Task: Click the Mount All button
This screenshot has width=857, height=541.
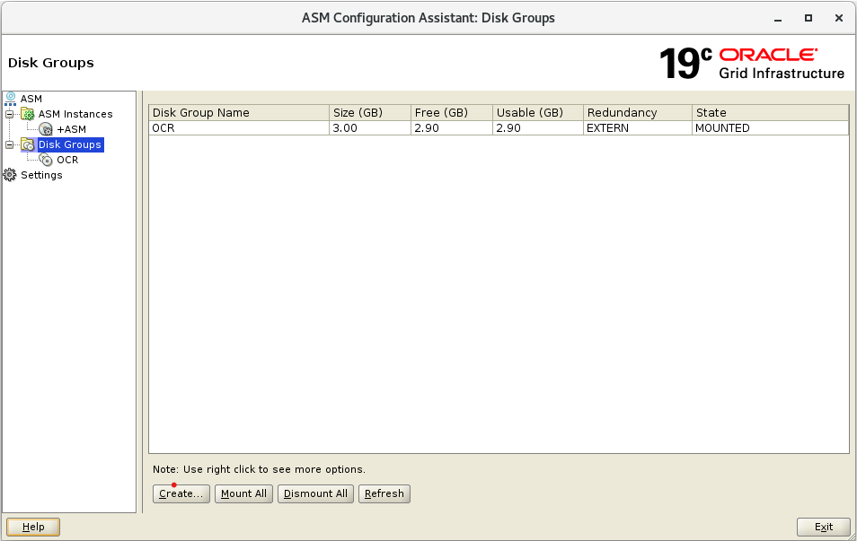Action: tap(243, 493)
